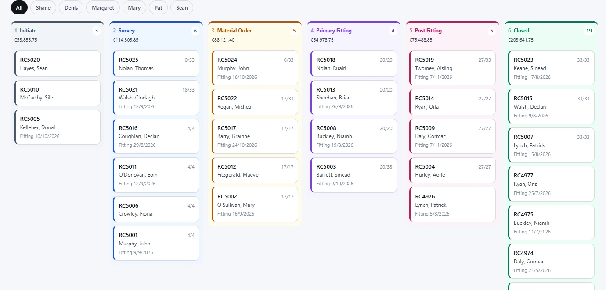Open job card RC5011 O'Donovan, Eoin
Screen dimensions: 606x290
(x=156, y=175)
